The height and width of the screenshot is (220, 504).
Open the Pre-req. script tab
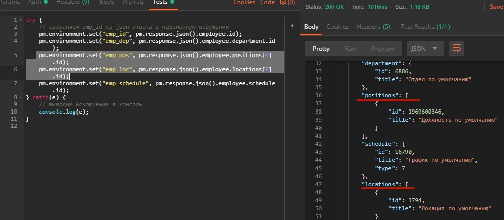pos(133,2)
